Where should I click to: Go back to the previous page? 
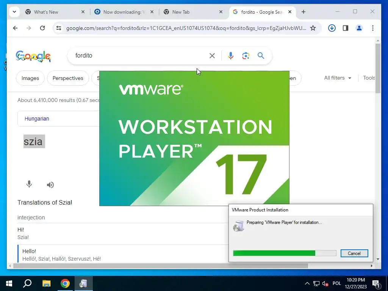pos(15,28)
